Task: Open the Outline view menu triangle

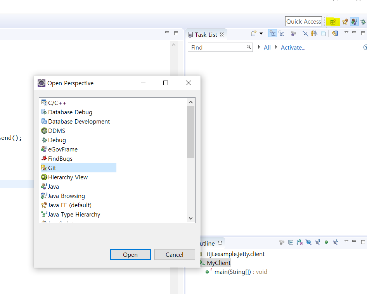Action: (x=346, y=241)
